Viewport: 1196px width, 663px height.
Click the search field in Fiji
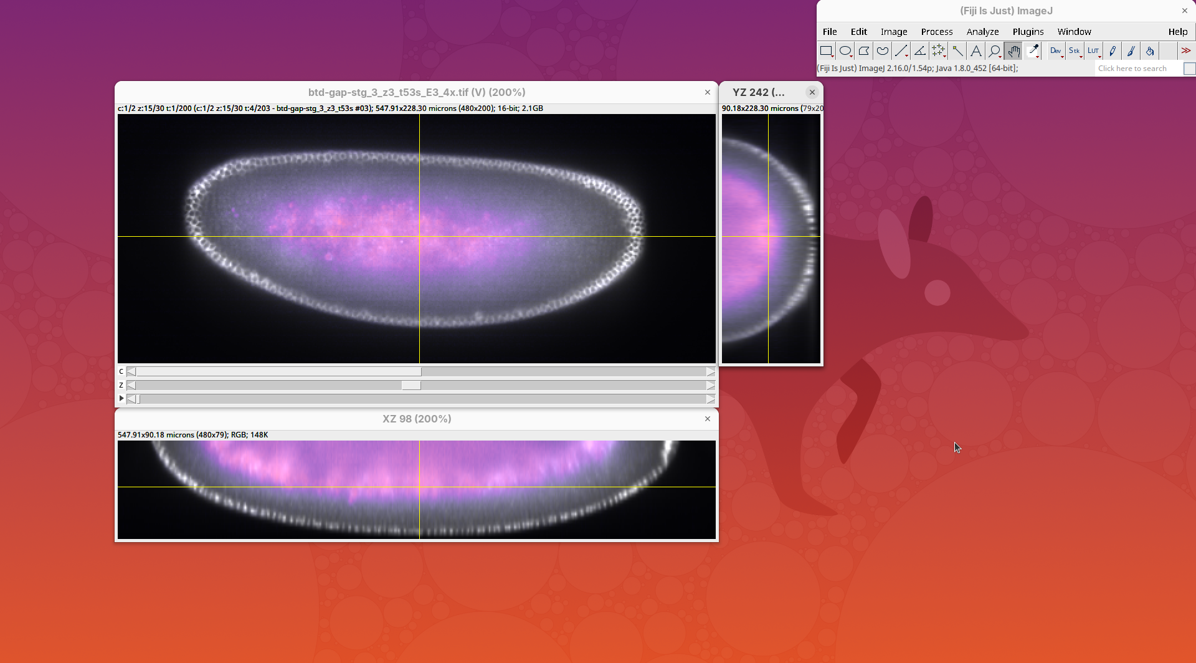(x=1138, y=69)
